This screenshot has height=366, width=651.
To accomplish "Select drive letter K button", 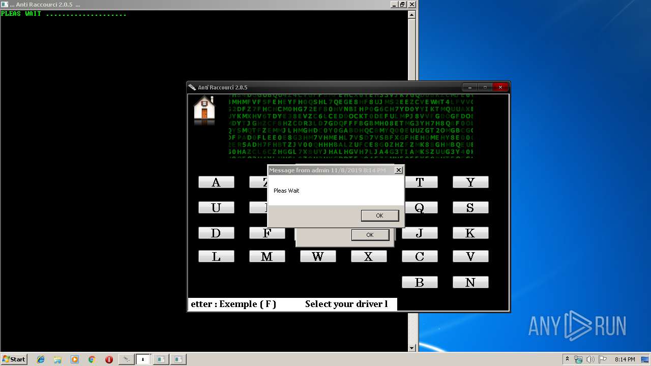I will click(x=470, y=233).
